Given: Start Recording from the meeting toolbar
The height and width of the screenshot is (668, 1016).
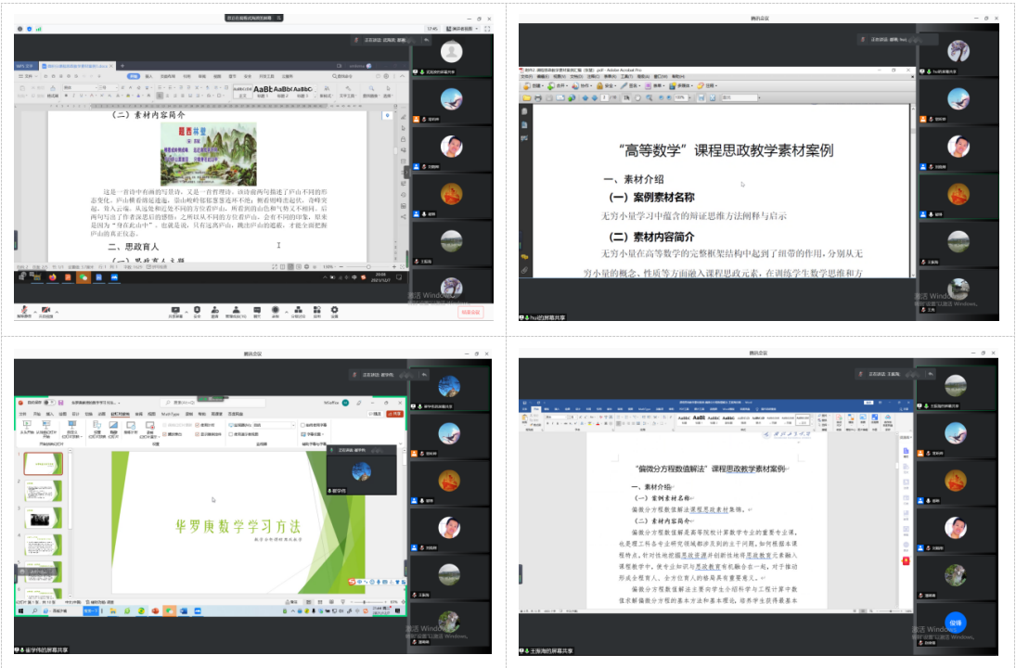Looking at the screenshot, I should tap(276, 311).
